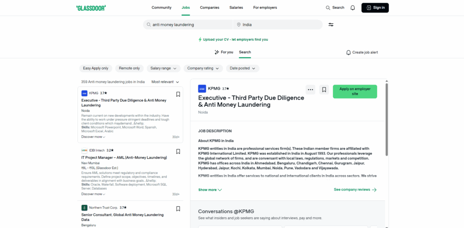Open For employers menu item

[x=265, y=8]
